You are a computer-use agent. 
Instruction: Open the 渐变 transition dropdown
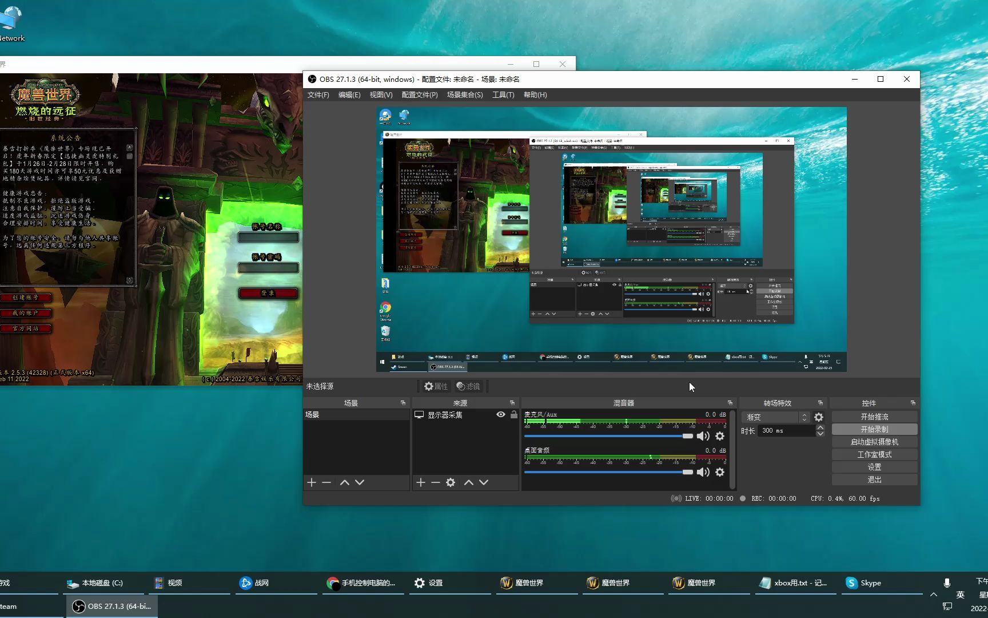pos(775,417)
